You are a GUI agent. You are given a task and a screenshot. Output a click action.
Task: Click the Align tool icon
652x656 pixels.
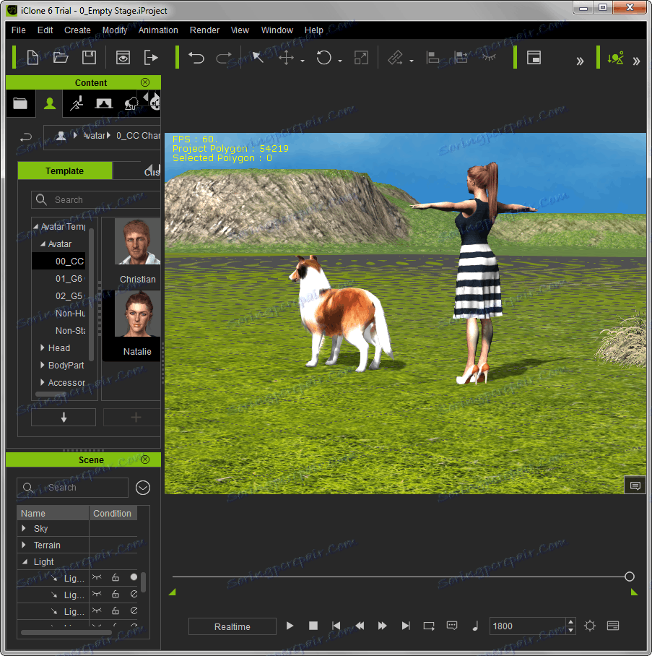click(x=433, y=57)
